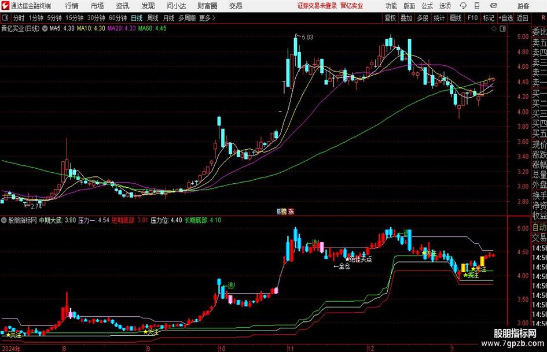Click the MA20: 4.33 label
This screenshot has height=352, width=547.
(x=122, y=28)
